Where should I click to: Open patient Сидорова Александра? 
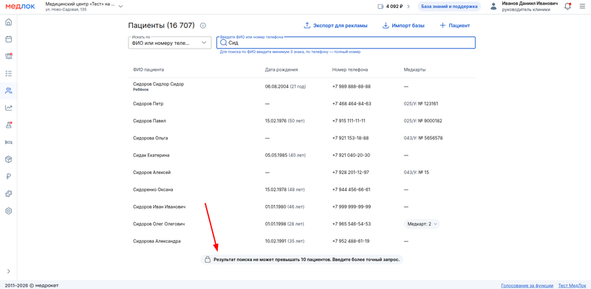(157, 241)
